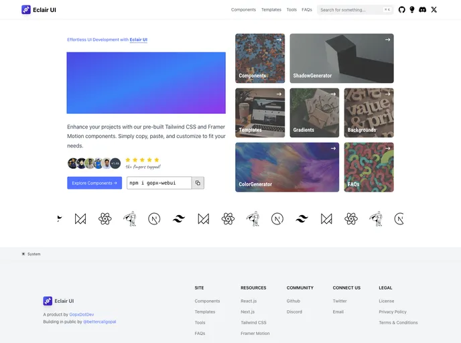Open the Components image card
The height and width of the screenshot is (343, 461).
(x=260, y=58)
